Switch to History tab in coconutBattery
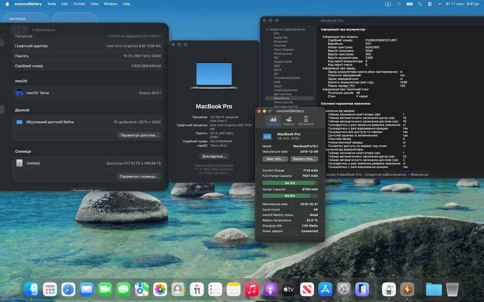Viewport: 484px width, 302px height. point(288,121)
